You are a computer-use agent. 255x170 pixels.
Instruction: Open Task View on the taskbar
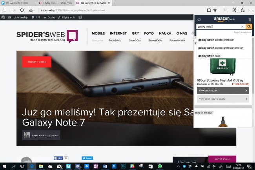[x=22, y=166]
